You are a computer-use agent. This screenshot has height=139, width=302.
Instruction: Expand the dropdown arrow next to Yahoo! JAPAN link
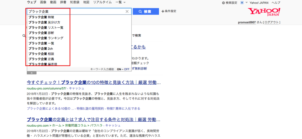click(x=246, y=3)
